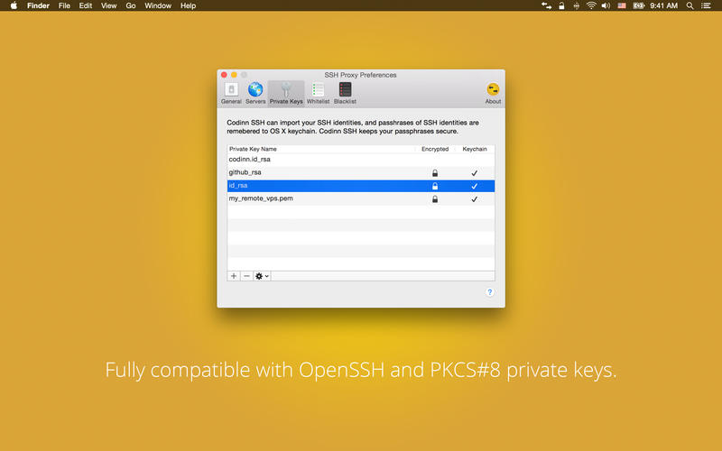Open the Blacklist pane
Viewport: 722px width, 451px height.
[345, 92]
